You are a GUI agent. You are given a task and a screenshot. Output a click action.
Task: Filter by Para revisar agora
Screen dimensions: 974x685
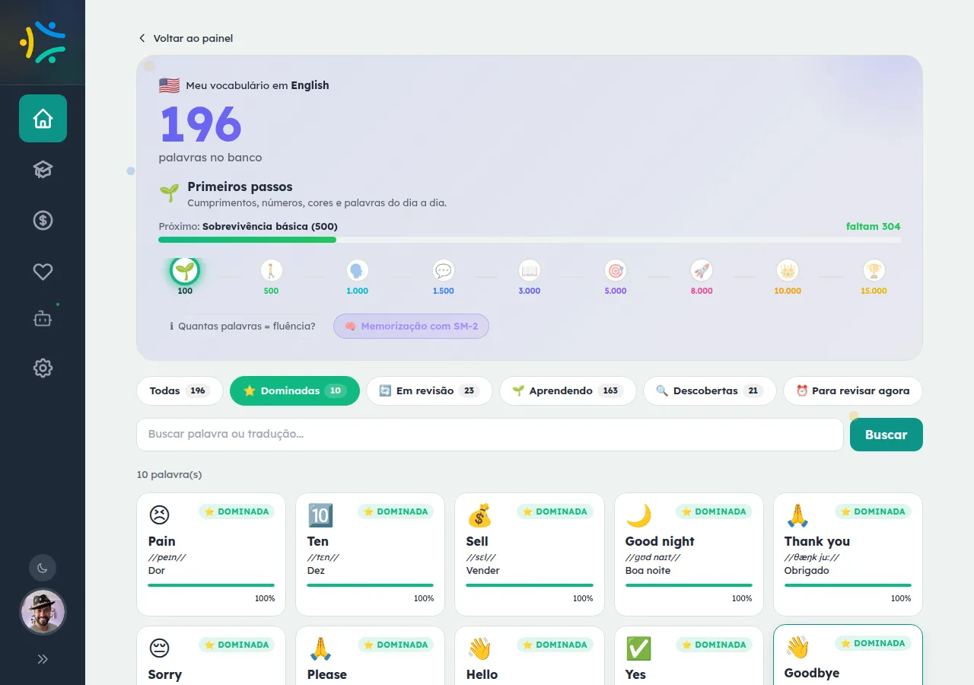[852, 390]
